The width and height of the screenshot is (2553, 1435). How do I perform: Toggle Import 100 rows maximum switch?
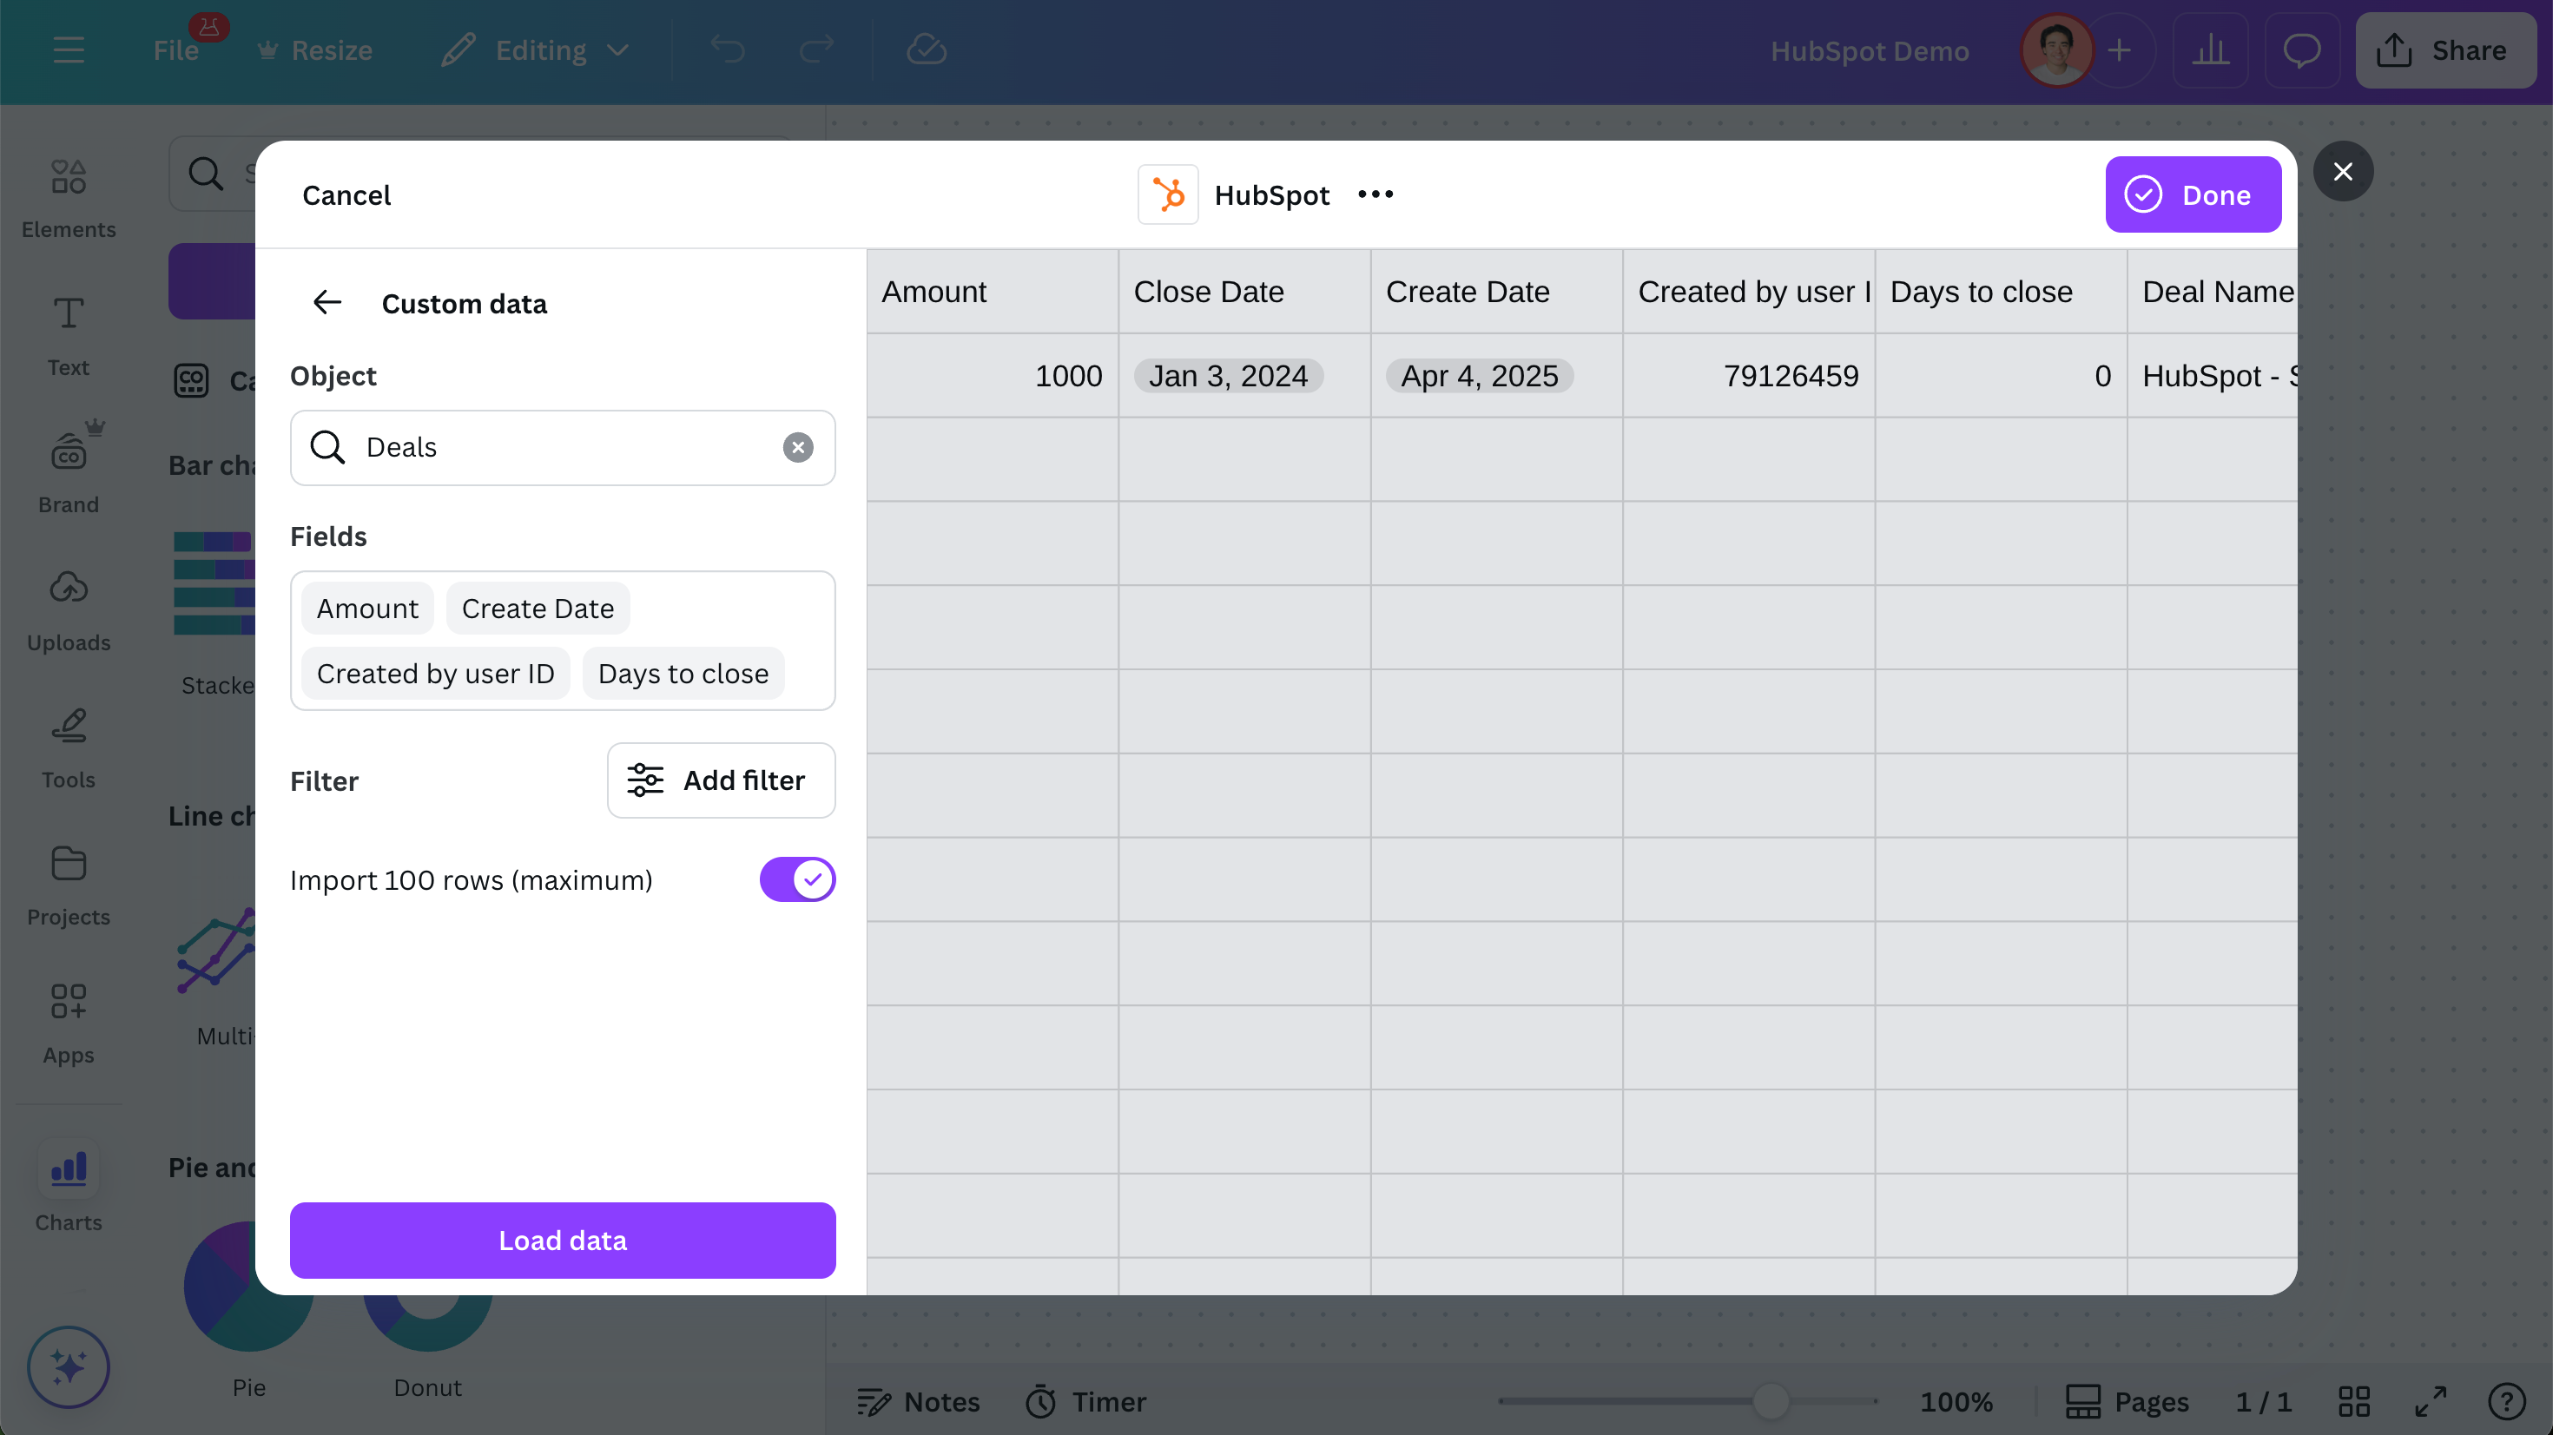(x=797, y=879)
